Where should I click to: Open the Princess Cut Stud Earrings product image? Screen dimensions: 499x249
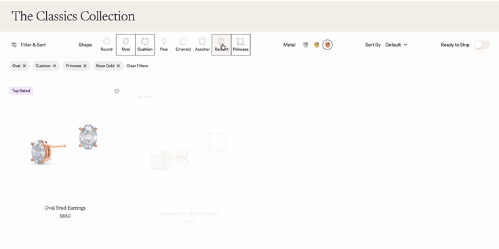pos(189,151)
